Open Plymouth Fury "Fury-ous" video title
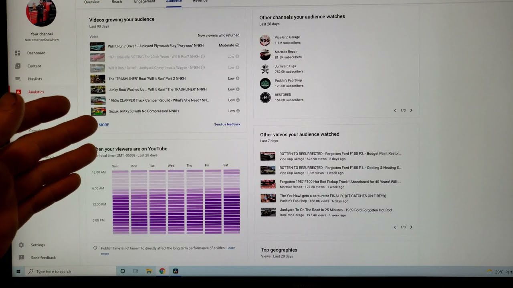The height and width of the screenshot is (288, 513). [x=156, y=46]
